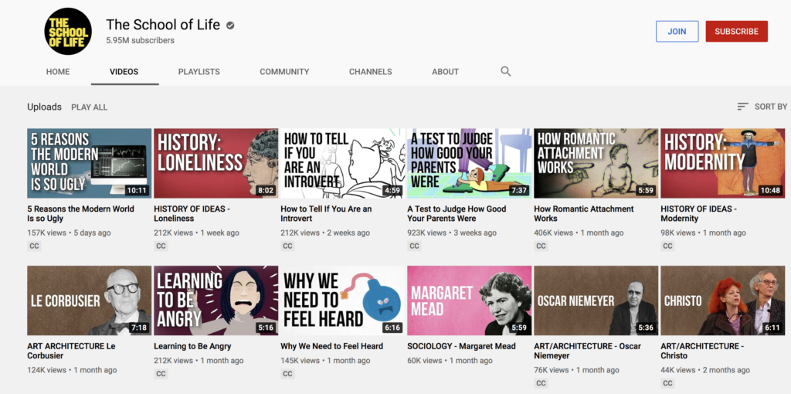The height and width of the screenshot is (394, 791).
Task: Open title 'A Test to Judge How Good Your Parents Were'
Action: [457, 213]
